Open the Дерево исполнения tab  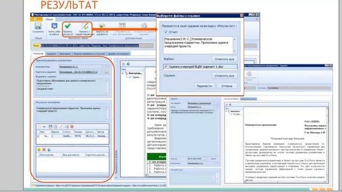click(119, 53)
